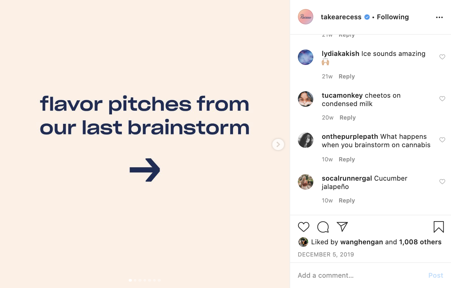Viewport: 451px width, 288px height.
Task: Open tucamonkey's profile picture
Action: [x=306, y=99]
